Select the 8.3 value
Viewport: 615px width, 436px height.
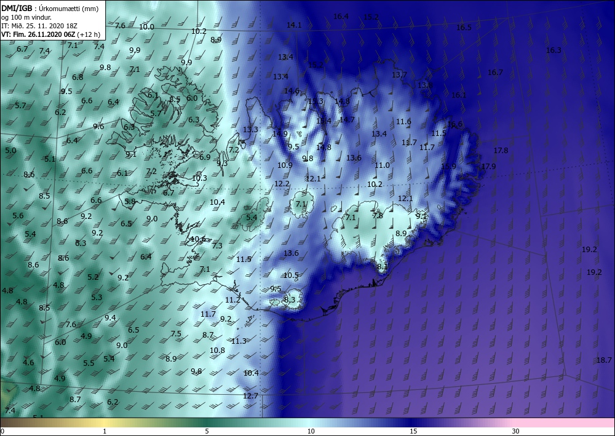click(x=290, y=300)
